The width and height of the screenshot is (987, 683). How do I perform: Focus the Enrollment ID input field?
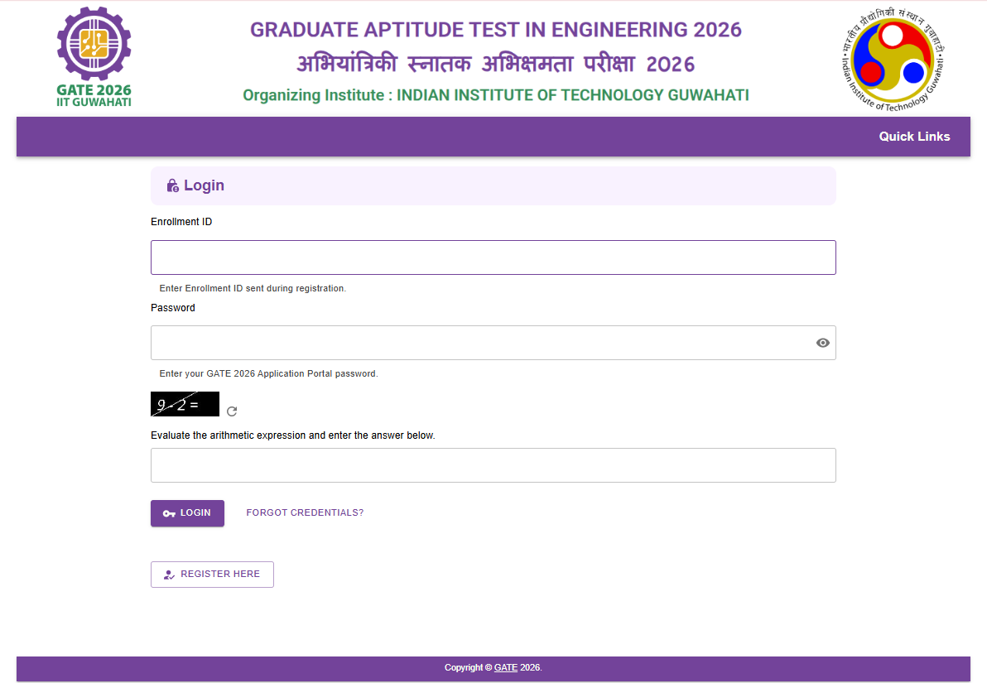[493, 257]
